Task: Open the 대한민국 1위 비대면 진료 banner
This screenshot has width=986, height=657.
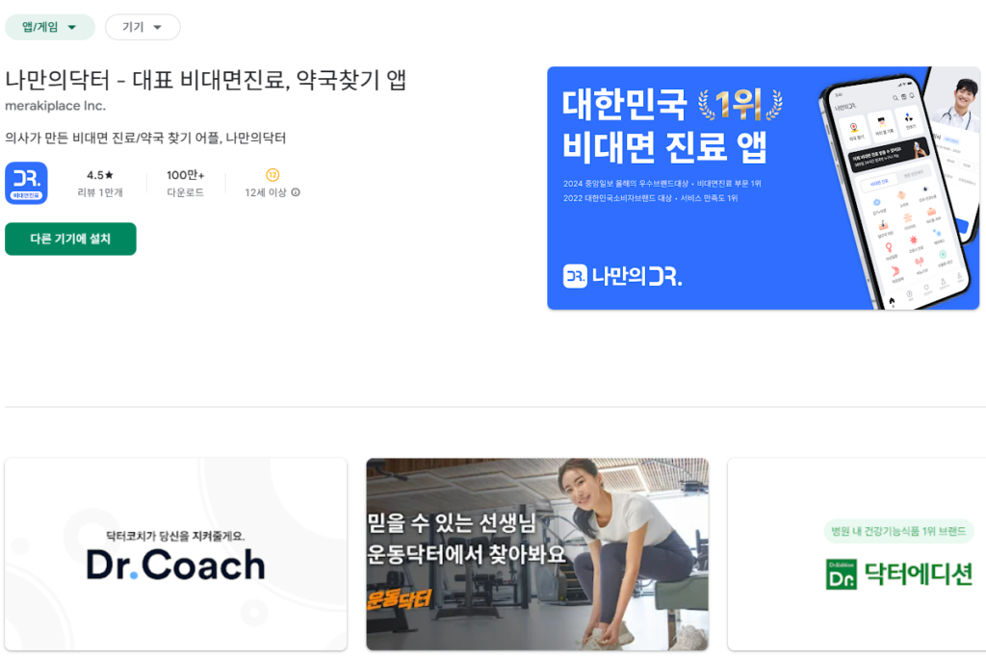Action: click(764, 188)
